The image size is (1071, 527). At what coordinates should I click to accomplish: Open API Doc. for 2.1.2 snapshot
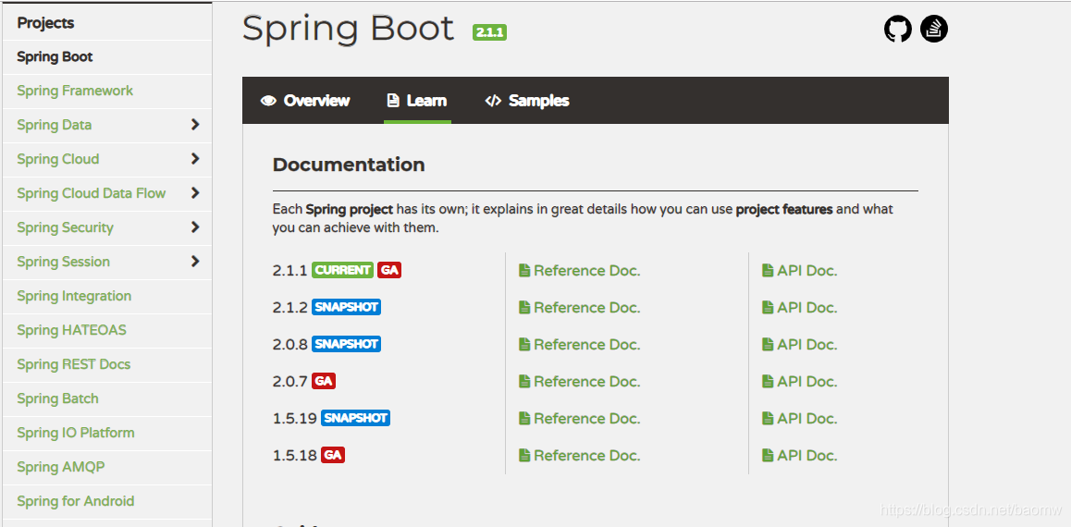(799, 307)
